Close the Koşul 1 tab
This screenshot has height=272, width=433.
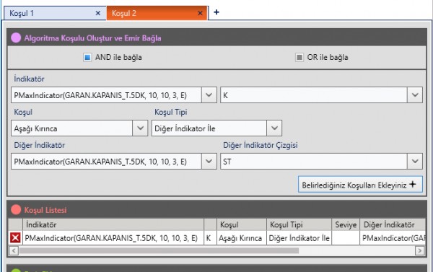(x=97, y=13)
